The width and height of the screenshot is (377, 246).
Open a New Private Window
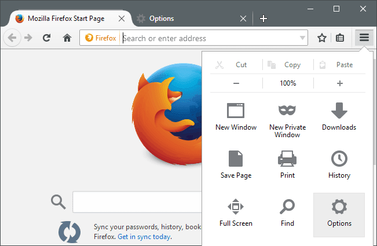pyautogui.click(x=287, y=121)
